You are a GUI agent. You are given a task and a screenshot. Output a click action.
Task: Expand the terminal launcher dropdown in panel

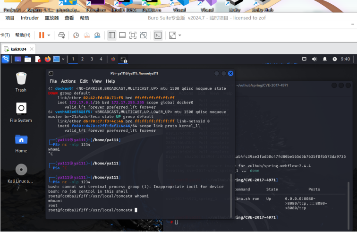pyautogui.click(x=63, y=59)
